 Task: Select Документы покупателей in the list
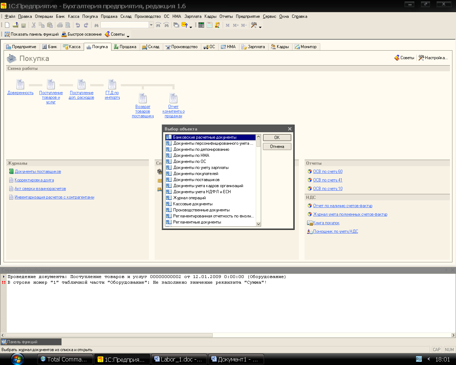210,174
